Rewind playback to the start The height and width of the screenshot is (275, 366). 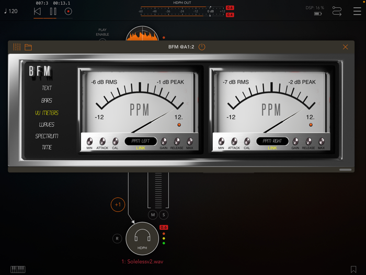pyautogui.click(x=37, y=11)
